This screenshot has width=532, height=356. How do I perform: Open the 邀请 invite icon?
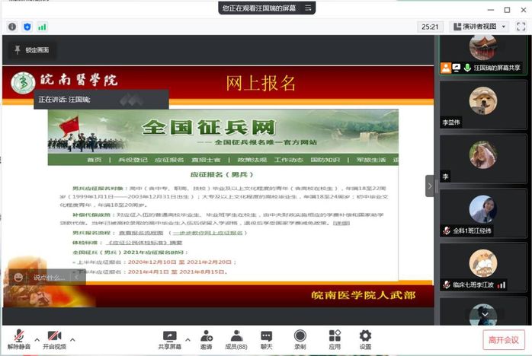207,339
